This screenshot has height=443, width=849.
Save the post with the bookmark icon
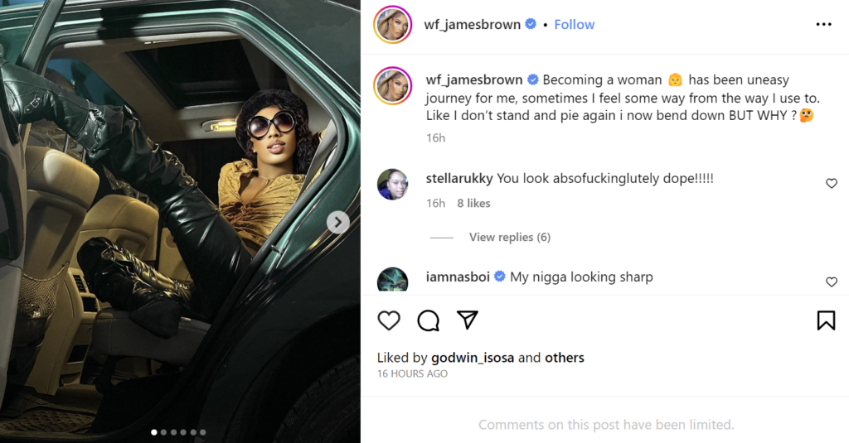pos(826,320)
